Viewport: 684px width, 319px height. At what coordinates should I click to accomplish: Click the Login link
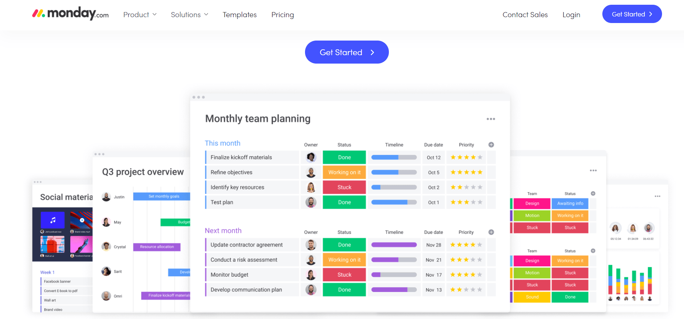(x=571, y=15)
